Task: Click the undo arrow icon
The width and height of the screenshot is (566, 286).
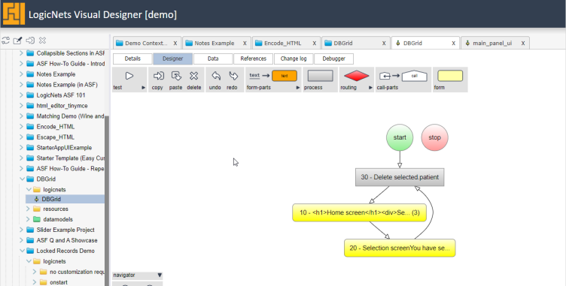Action: click(x=216, y=76)
